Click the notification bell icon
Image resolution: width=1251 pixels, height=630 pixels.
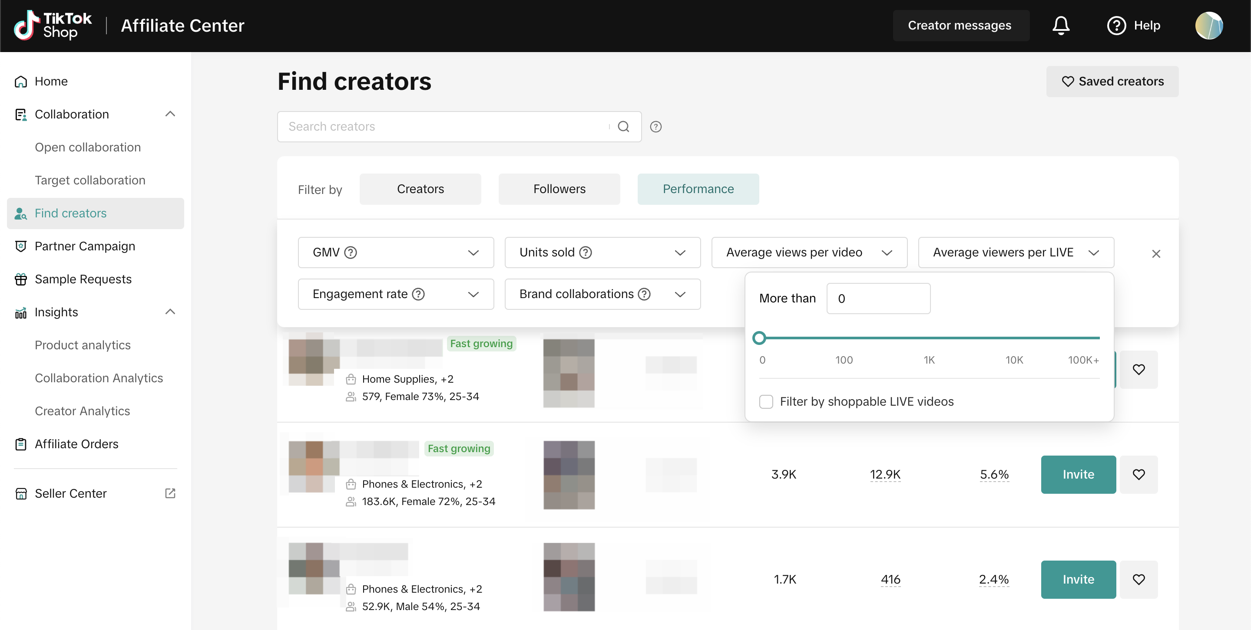(1061, 25)
